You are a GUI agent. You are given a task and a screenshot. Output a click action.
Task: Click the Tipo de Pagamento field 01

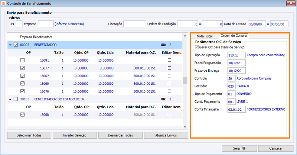[231, 94]
